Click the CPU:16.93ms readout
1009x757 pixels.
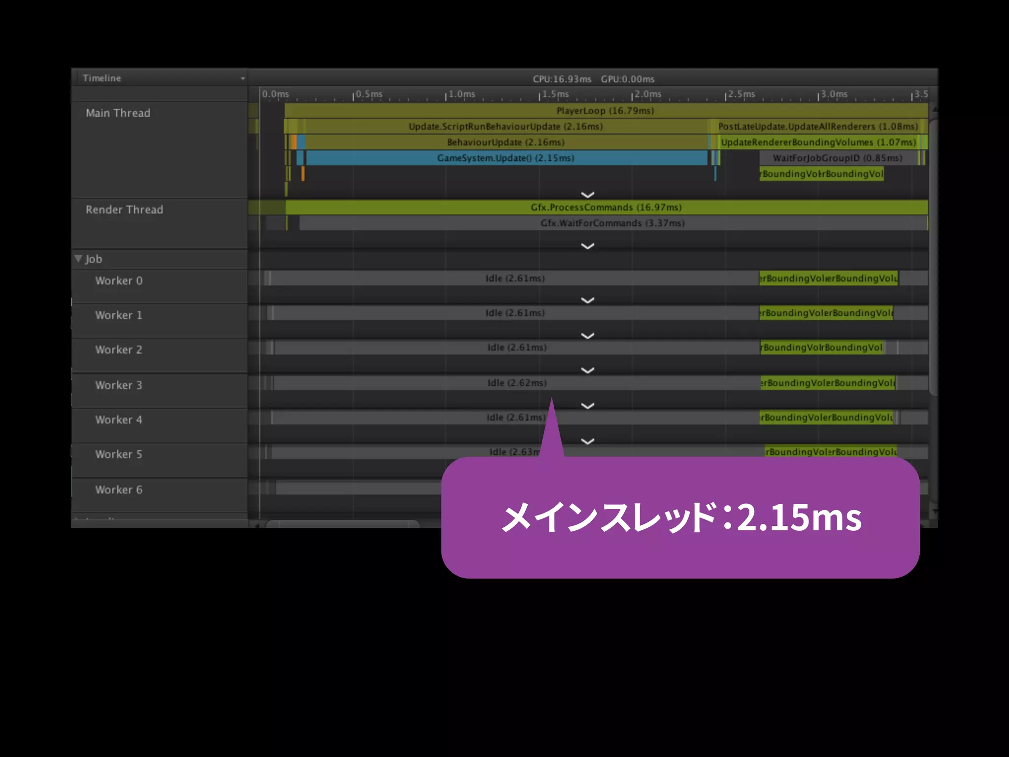pyautogui.click(x=562, y=79)
